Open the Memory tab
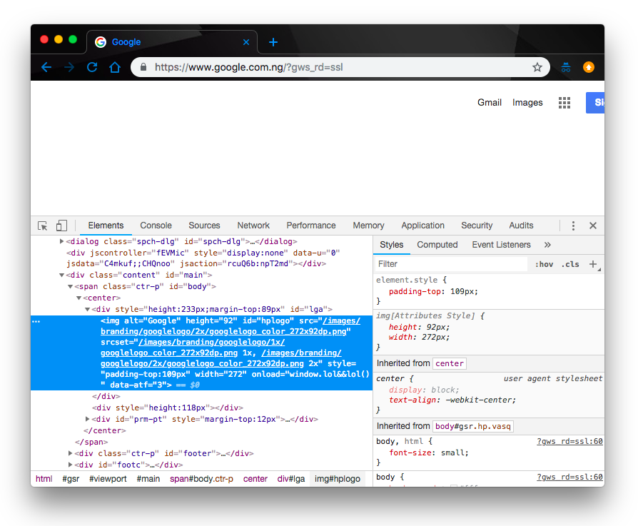This screenshot has width=638, height=526. point(368,226)
